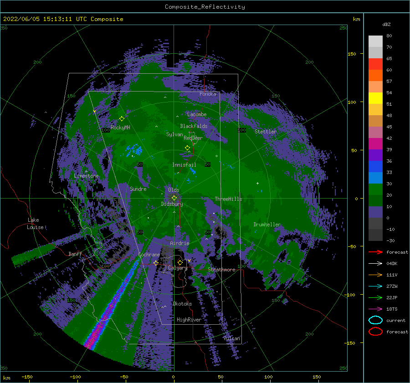Screen dimensions: 410x383
Task: Select the light gray 70–80 dBZ swatch
Action: (x=375, y=41)
